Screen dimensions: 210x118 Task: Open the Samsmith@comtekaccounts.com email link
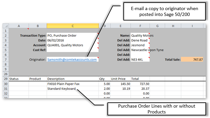tap(72, 59)
